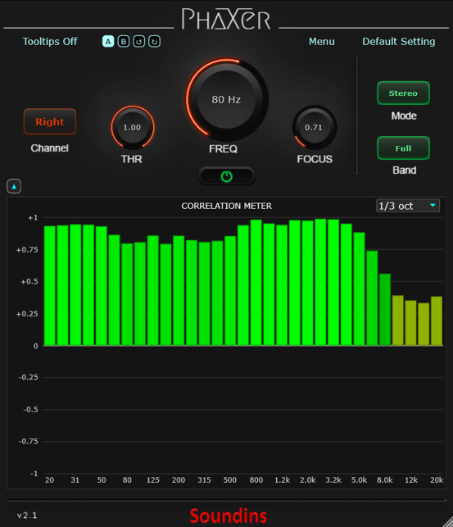Toggle the Full band button

(403, 148)
